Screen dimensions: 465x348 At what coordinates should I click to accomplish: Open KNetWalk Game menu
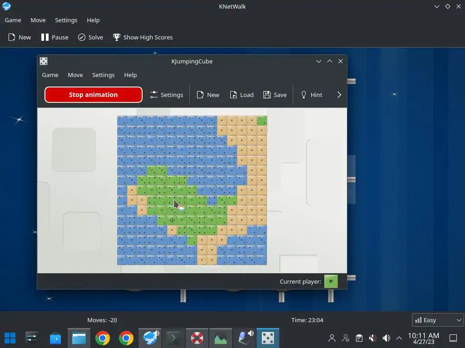[13, 20]
